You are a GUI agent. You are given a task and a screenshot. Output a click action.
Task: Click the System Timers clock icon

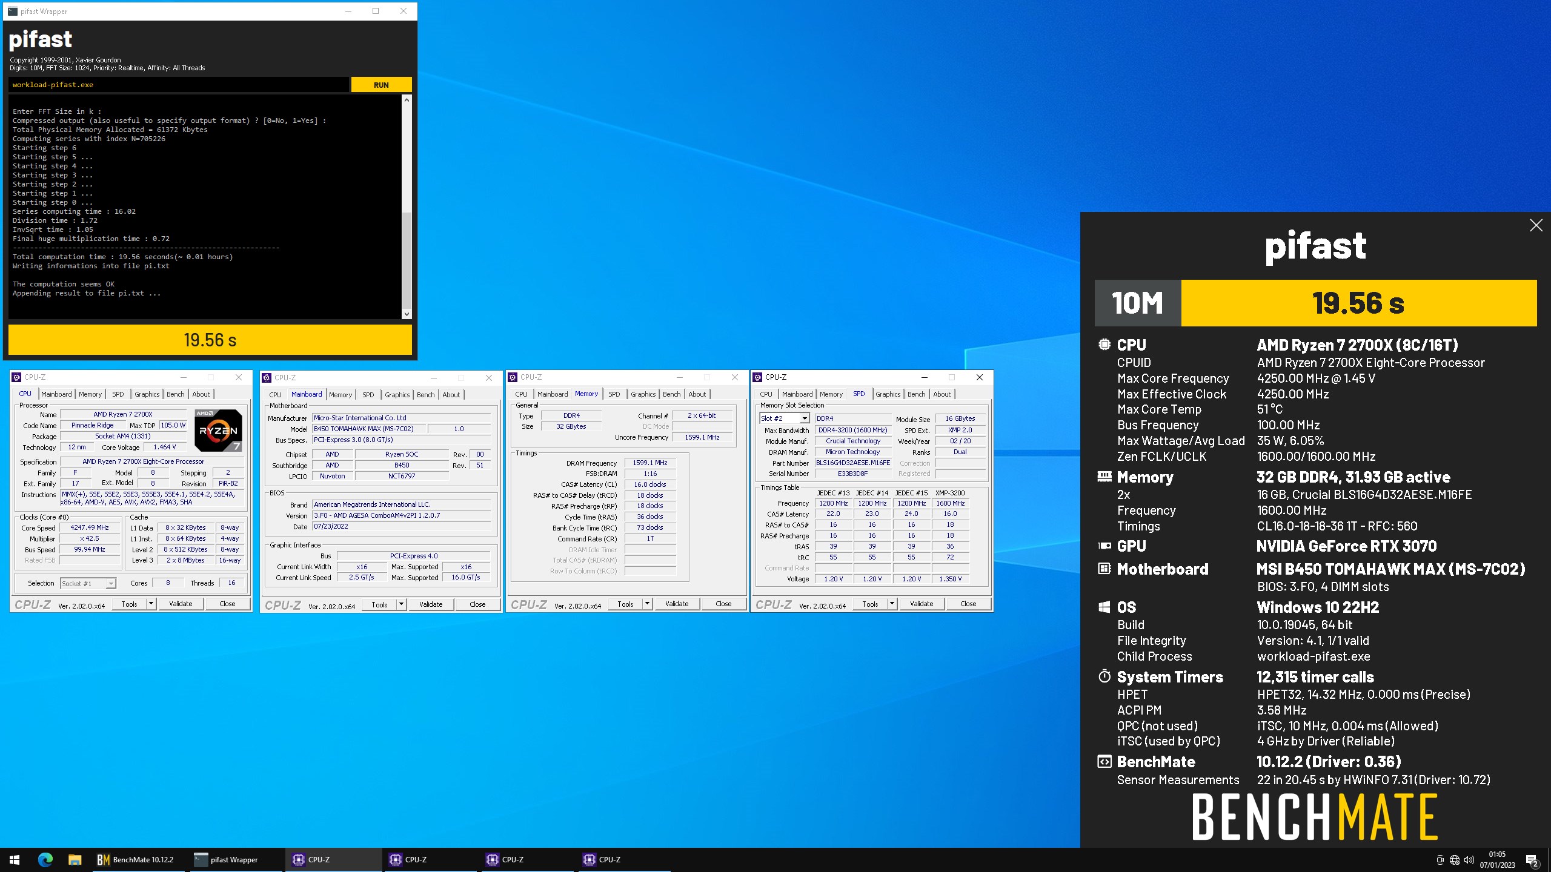point(1104,676)
